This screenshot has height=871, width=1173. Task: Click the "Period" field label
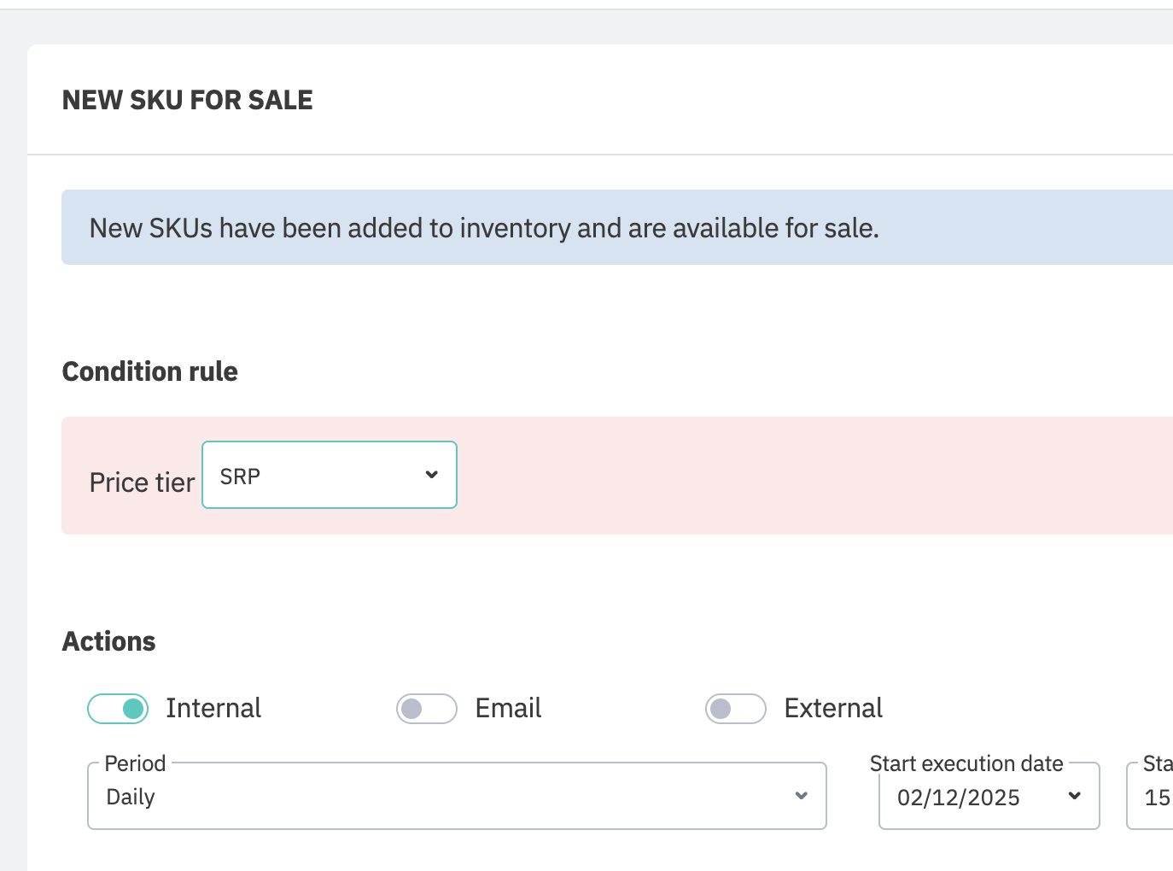135,763
